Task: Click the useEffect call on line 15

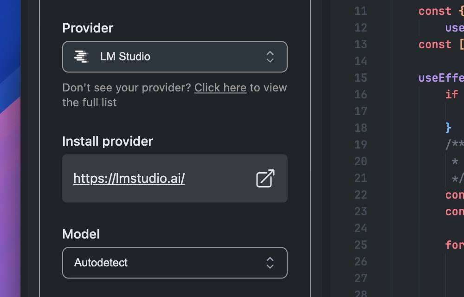Action: click(441, 78)
